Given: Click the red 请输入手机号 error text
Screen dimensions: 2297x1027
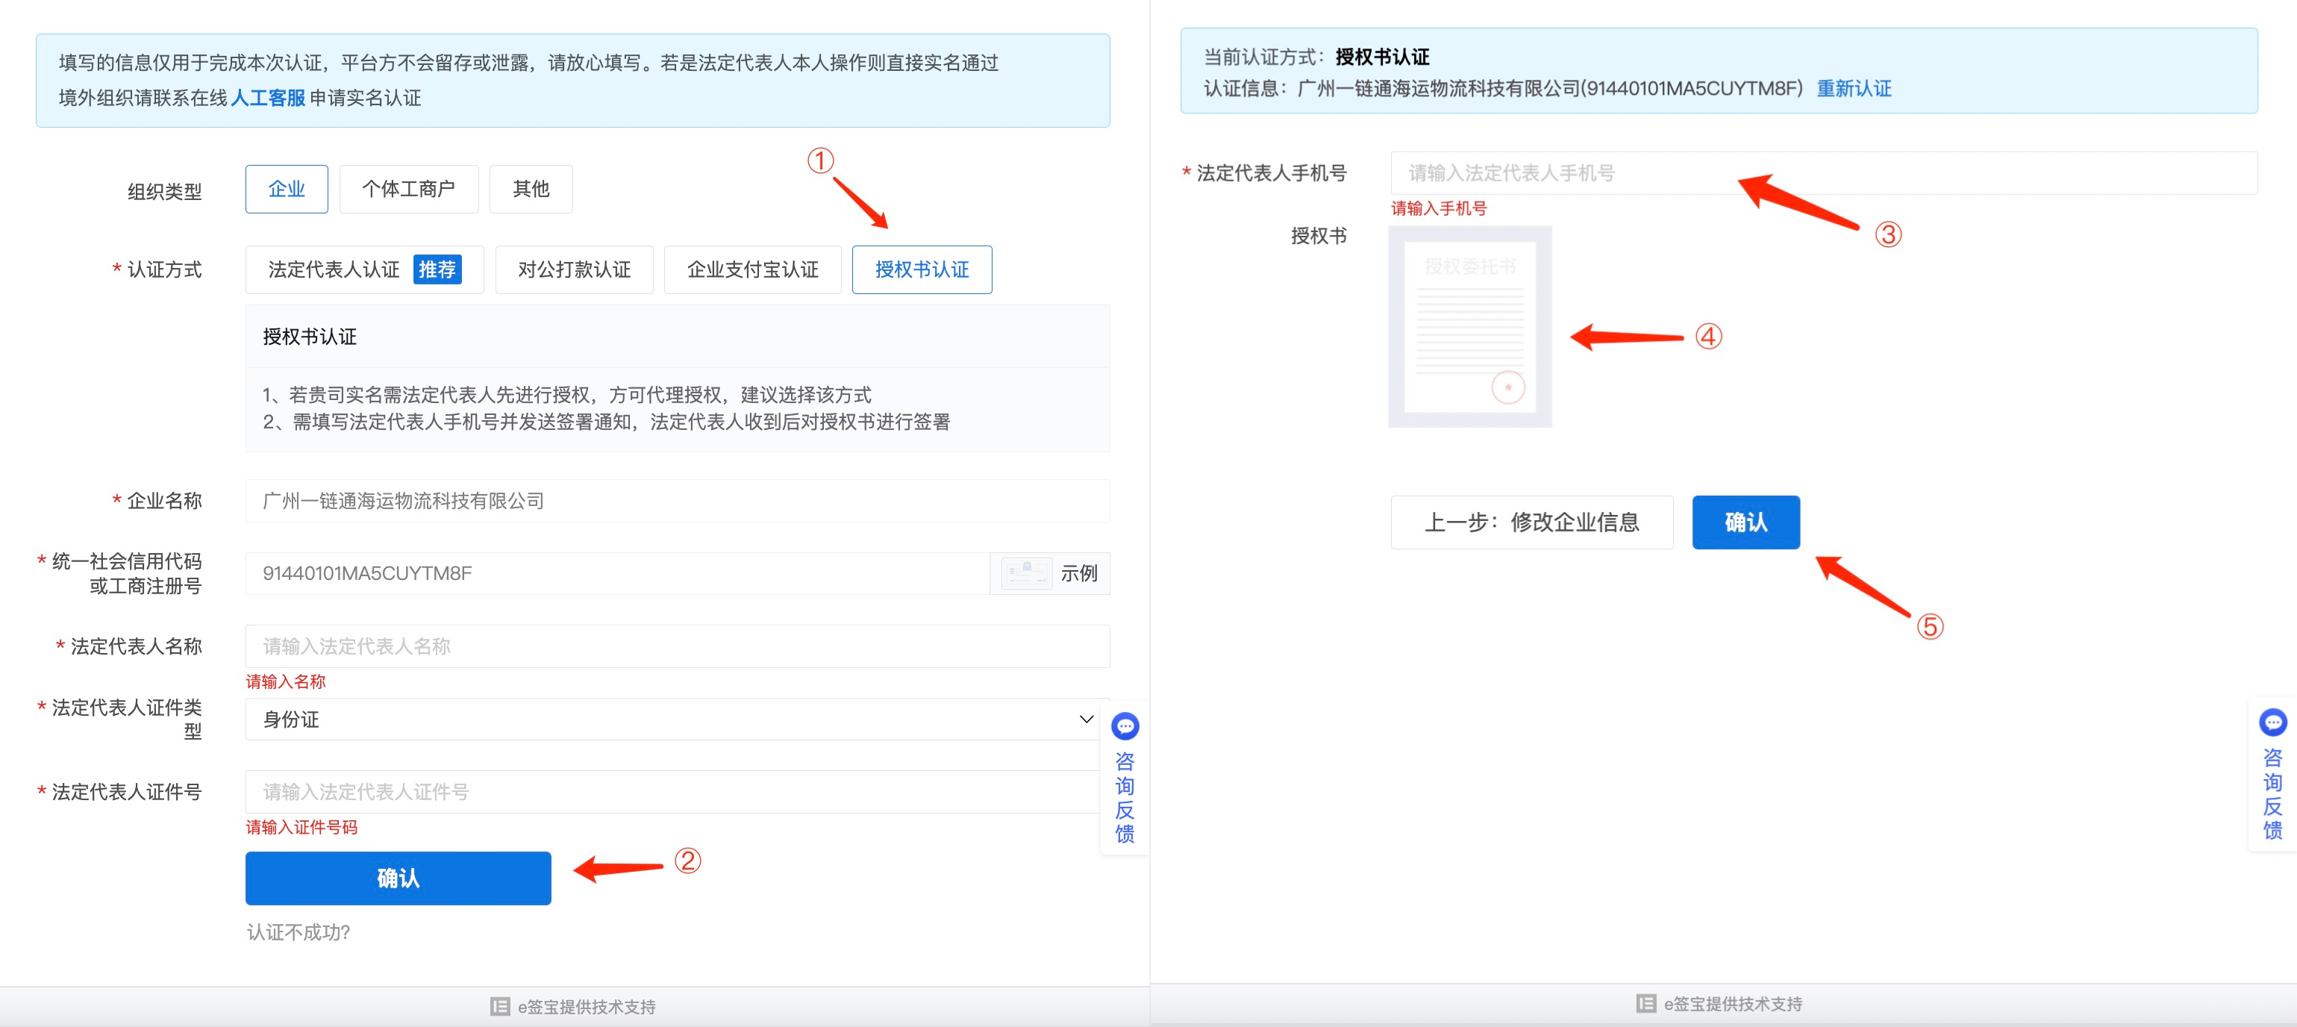Looking at the screenshot, I should [1438, 209].
